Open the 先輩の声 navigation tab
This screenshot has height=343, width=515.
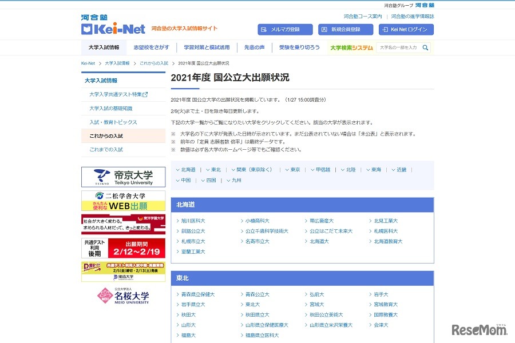coord(254,48)
